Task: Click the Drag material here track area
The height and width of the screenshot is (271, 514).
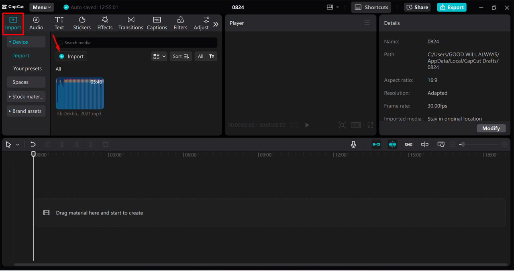Action: pos(269,213)
